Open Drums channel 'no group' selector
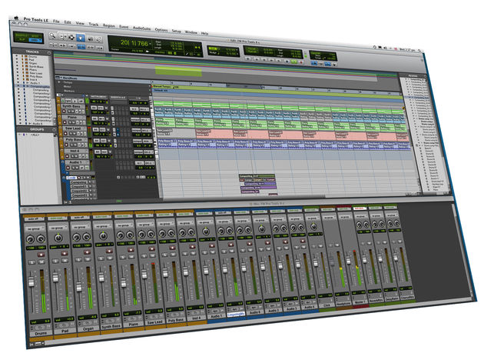This screenshot has width=484, height=363. click(x=35, y=229)
